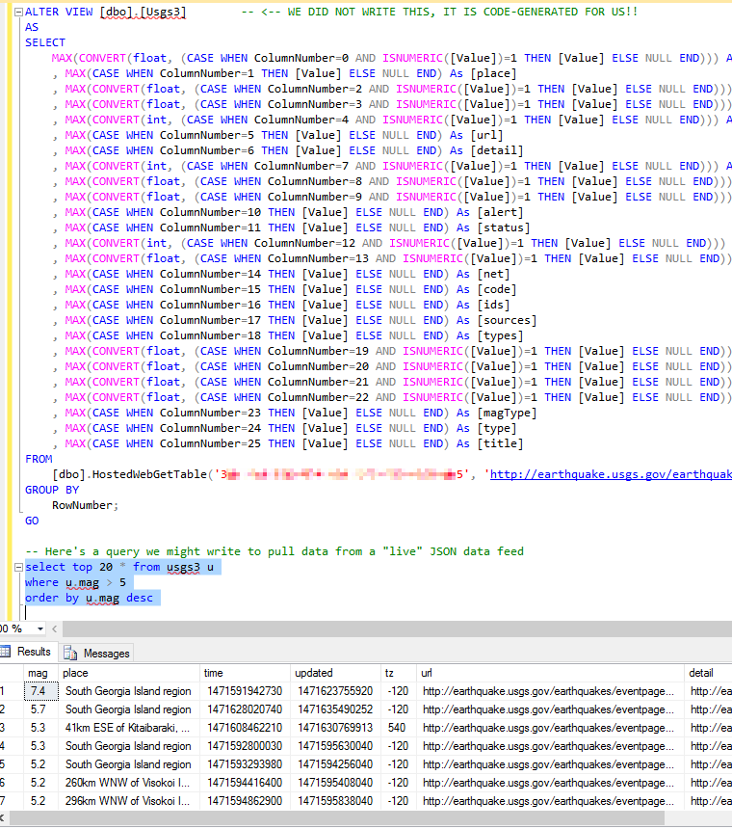Open the earthquake.usgs.gov link in the query
The height and width of the screenshot is (829, 732).
pyautogui.click(x=611, y=475)
